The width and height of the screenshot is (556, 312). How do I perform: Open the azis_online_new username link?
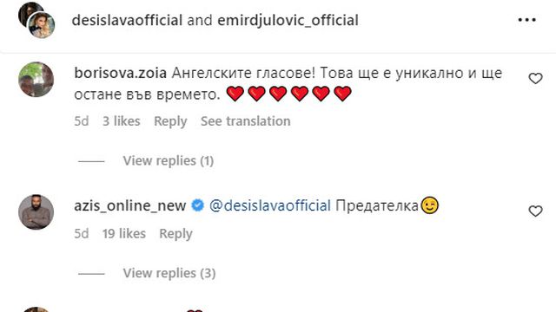[x=130, y=205]
